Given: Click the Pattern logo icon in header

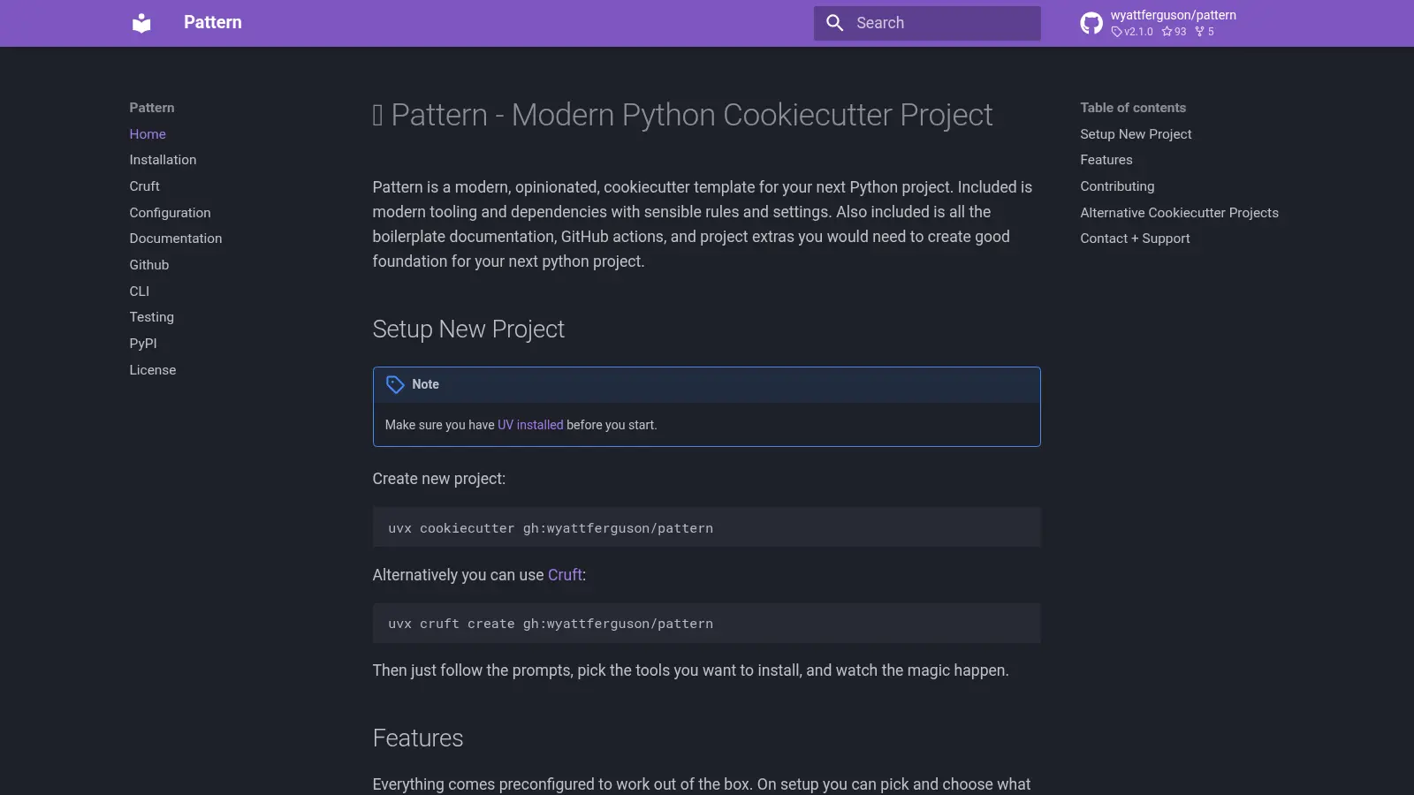Looking at the screenshot, I should pos(141,23).
